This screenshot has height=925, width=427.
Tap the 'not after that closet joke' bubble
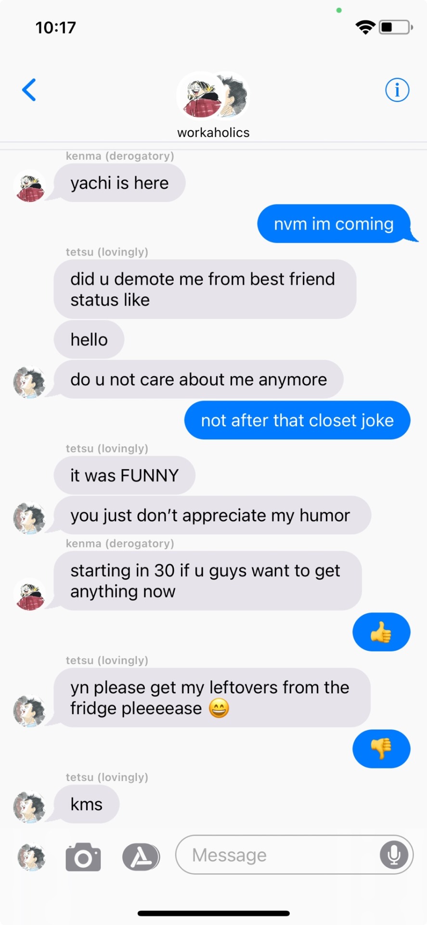[x=297, y=420]
